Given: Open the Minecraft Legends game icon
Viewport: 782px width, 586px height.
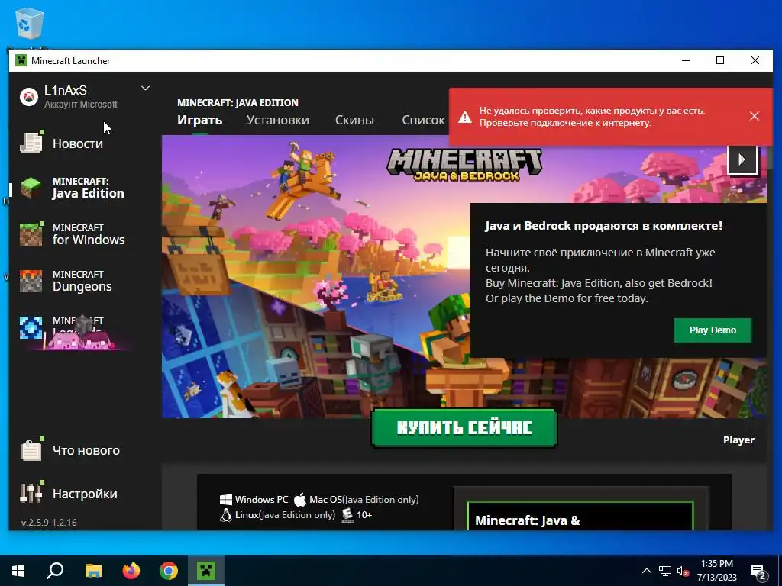Looking at the screenshot, I should [31, 327].
